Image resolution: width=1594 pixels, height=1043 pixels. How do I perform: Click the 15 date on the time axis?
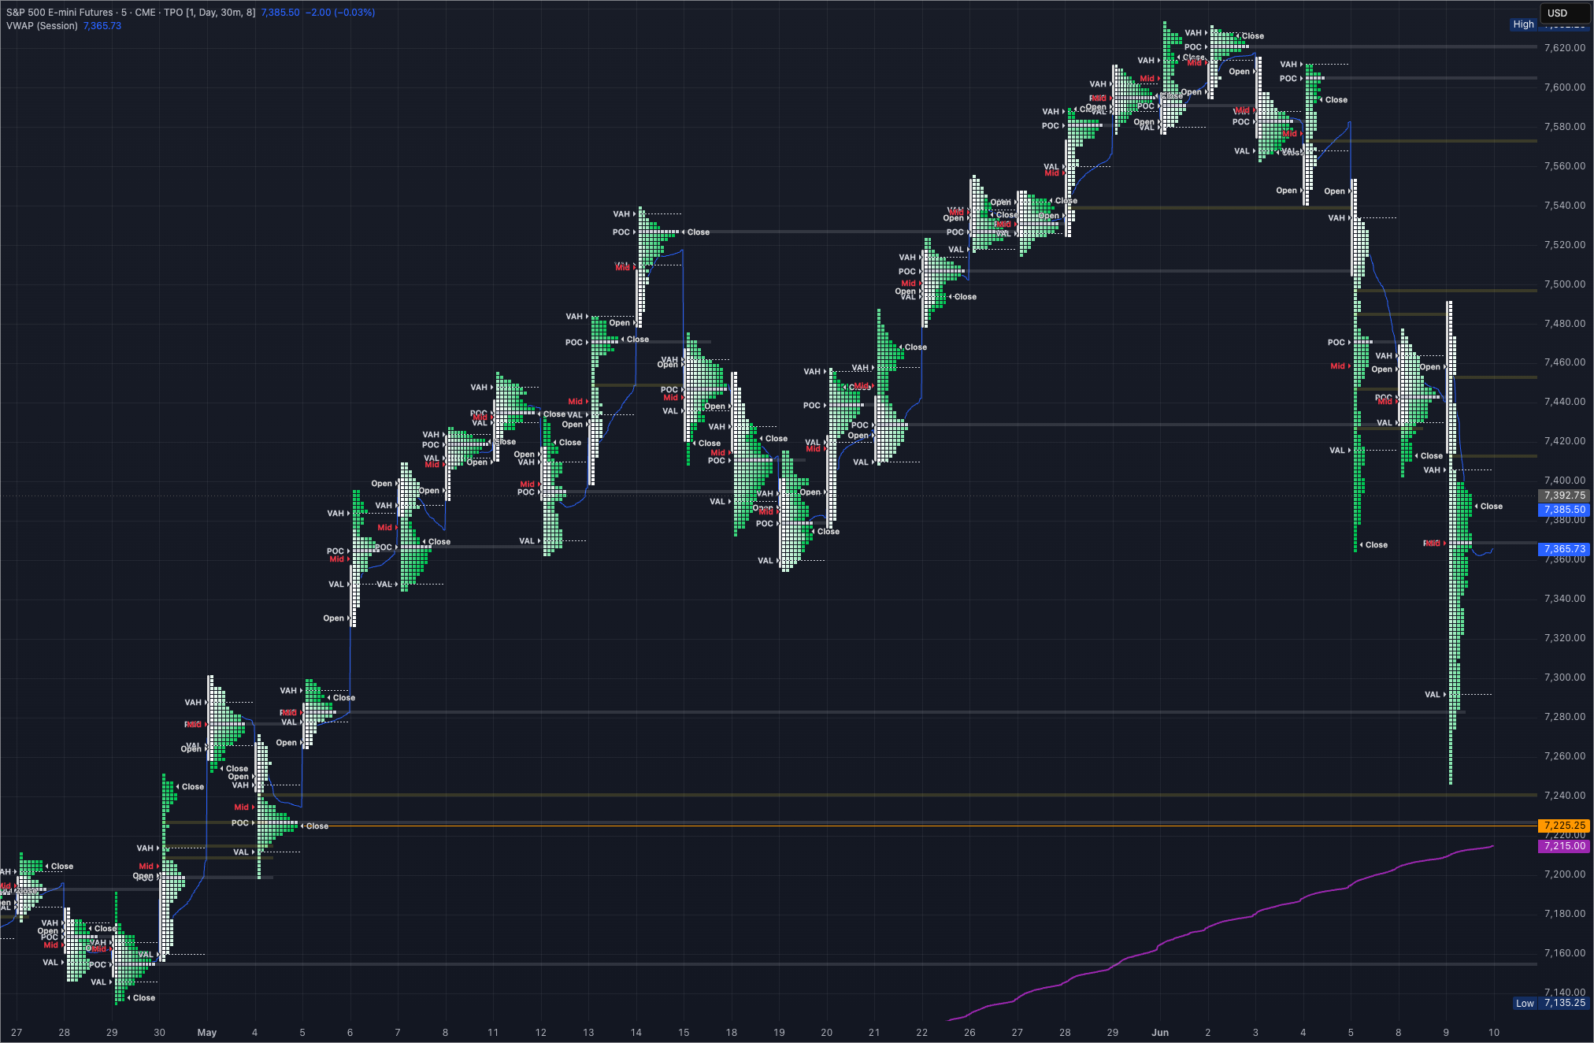[x=684, y=1033]
